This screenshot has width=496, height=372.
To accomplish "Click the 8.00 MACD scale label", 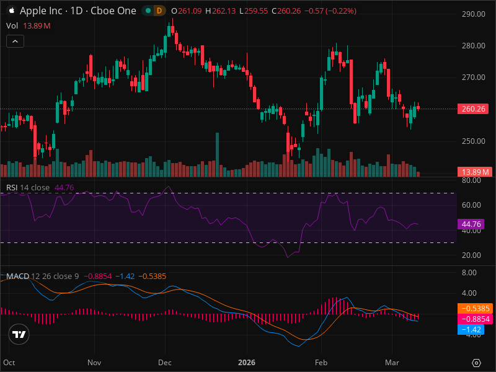I will (x=469, y=272).
